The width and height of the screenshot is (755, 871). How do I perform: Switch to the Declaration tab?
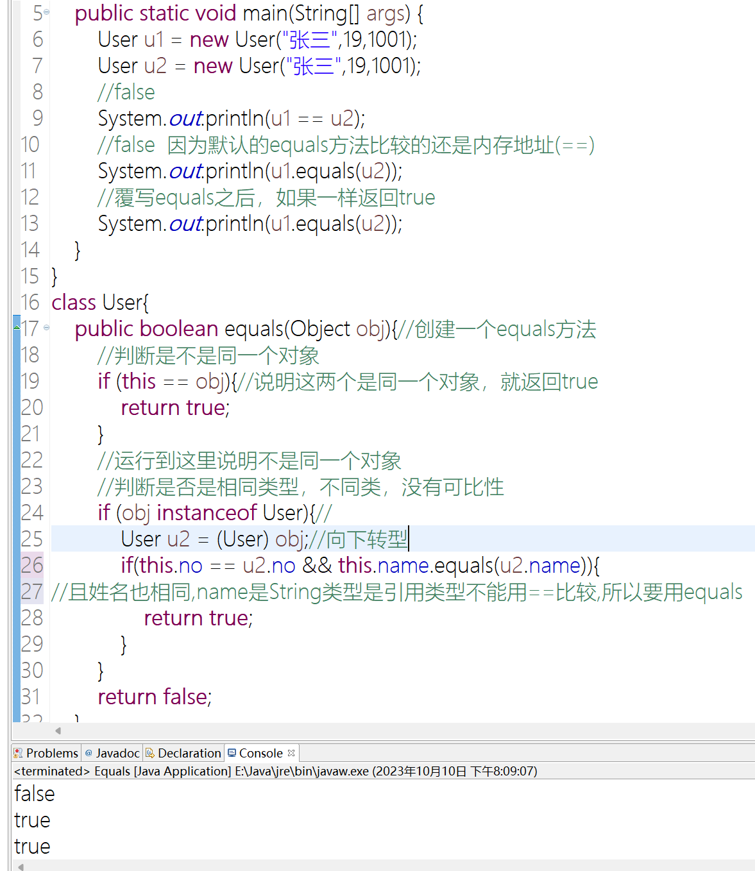(x=189, y=753)
